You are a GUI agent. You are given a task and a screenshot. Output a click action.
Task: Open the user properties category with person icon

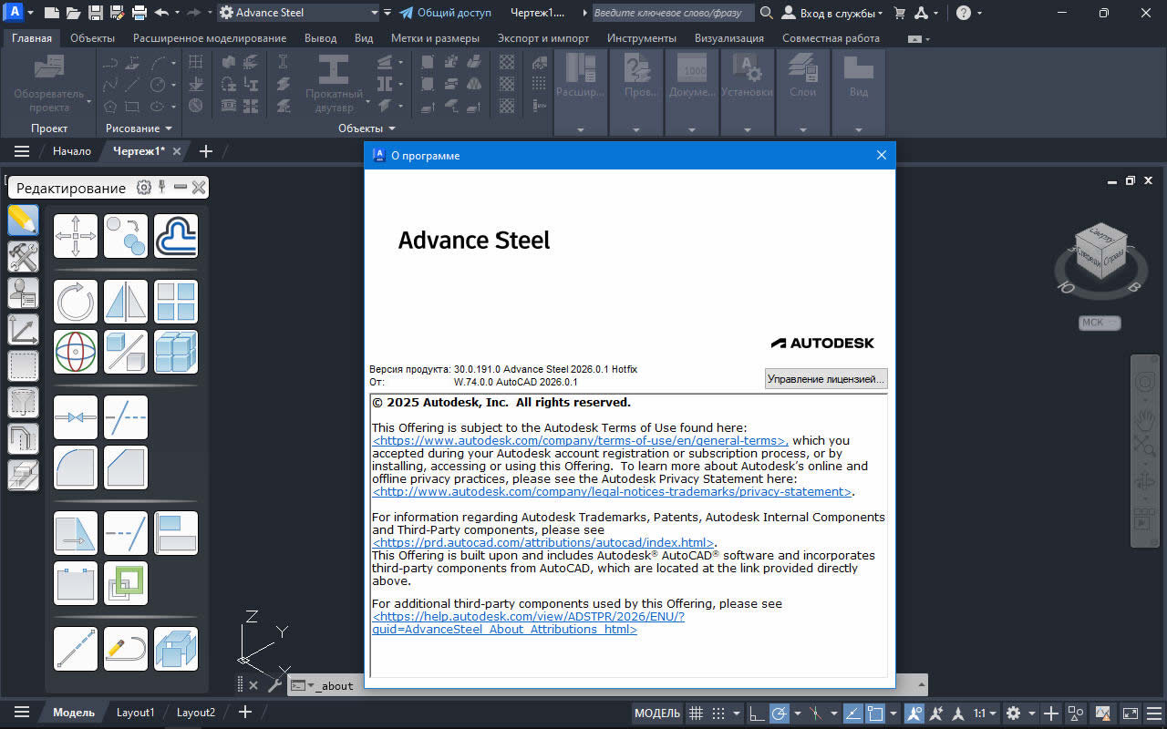click(23, 293)
